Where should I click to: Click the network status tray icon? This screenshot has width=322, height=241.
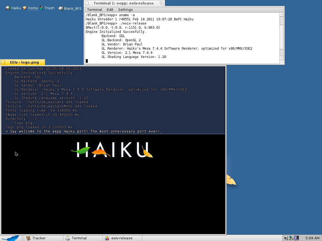(x=291, y=238)
